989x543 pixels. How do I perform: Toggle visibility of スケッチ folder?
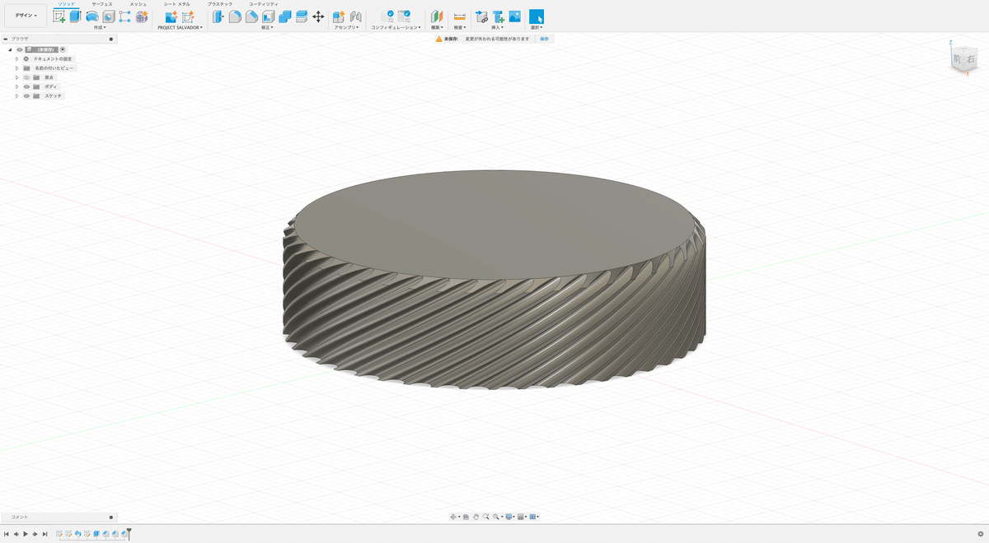pos(26,96)
